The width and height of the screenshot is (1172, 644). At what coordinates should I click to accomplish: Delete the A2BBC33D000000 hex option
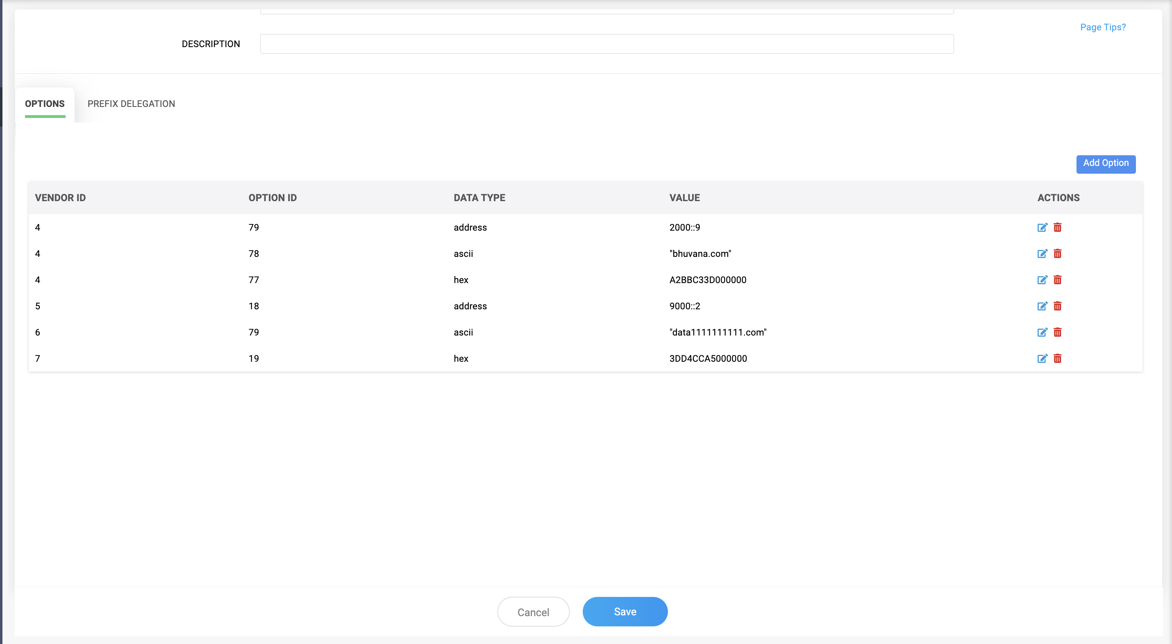point(1057,280)
